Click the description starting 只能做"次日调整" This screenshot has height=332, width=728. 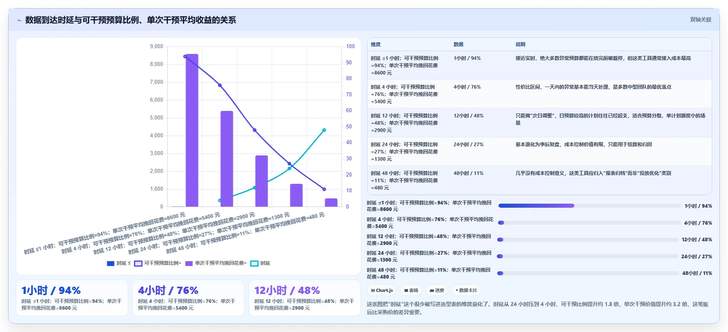point(610,119)
